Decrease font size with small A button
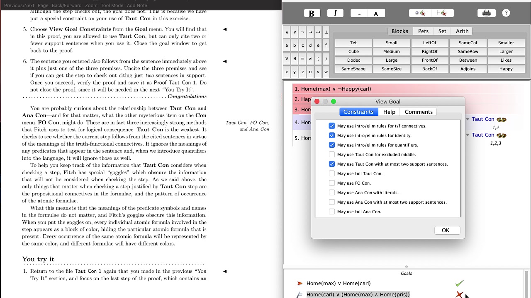This screenshot has height=298, width=531. click(x=359, y=13)
